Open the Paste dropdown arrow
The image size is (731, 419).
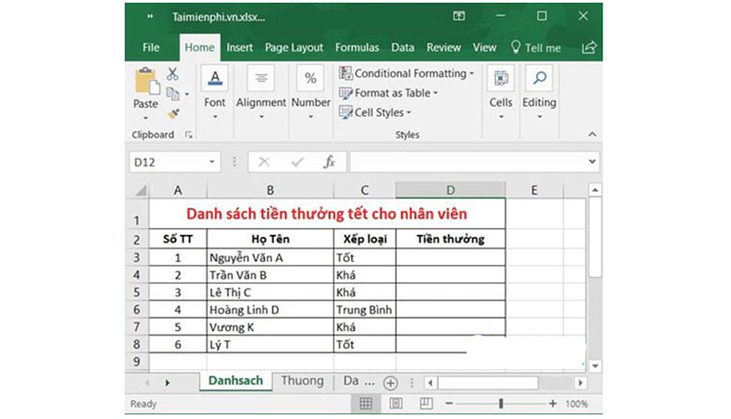tap(145, 118)
